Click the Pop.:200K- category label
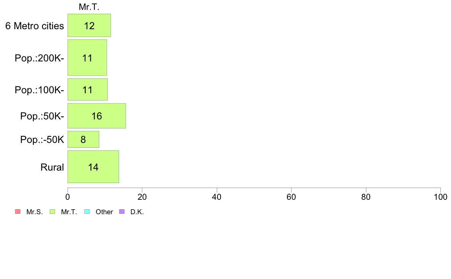This screenshot has width=451, height=279. [x=39, y=58]
